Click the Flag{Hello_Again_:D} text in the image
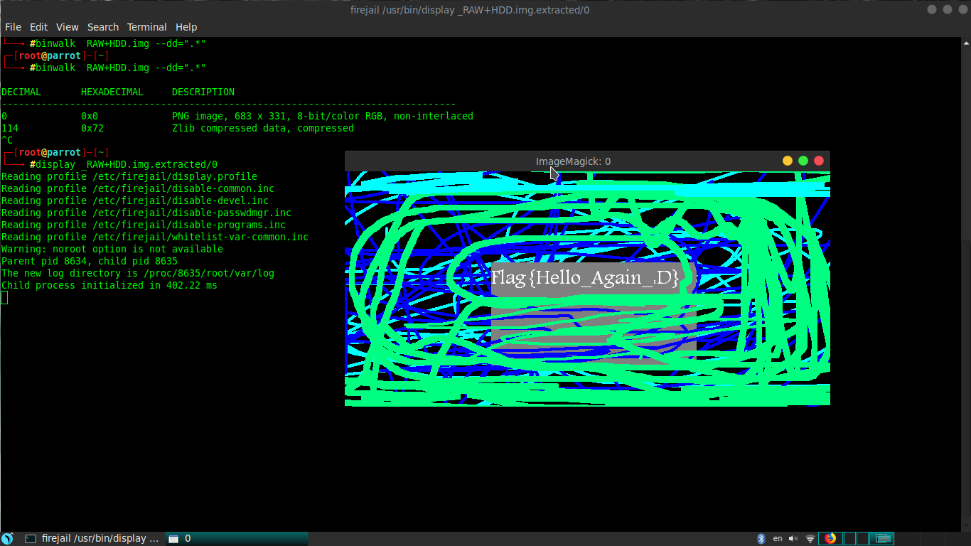Screen dimensions: 971x546 (586, 278)
